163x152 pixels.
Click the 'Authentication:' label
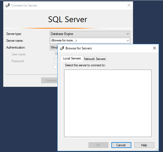tap(16, 47)
